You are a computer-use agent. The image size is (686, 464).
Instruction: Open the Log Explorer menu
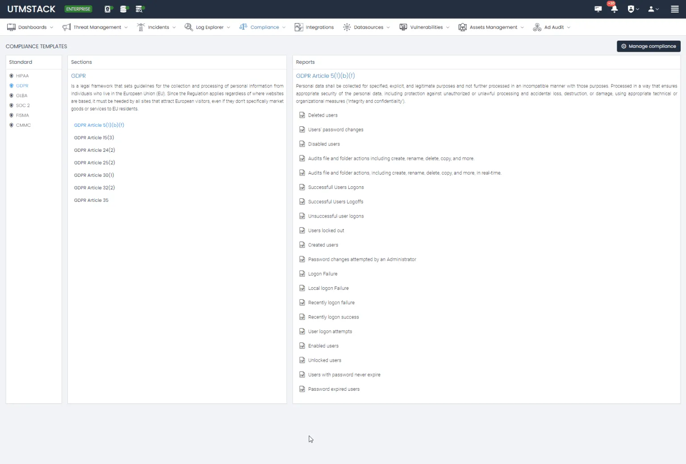click(x=208, y=27)
